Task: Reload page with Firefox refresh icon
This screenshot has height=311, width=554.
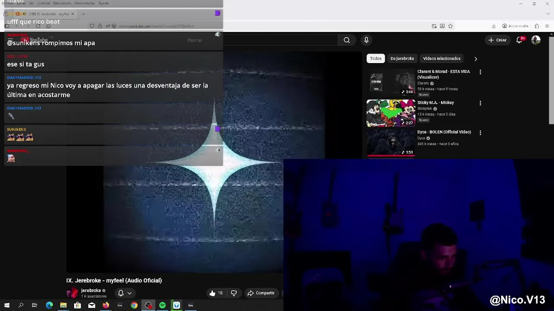Action: click(38, 26)
